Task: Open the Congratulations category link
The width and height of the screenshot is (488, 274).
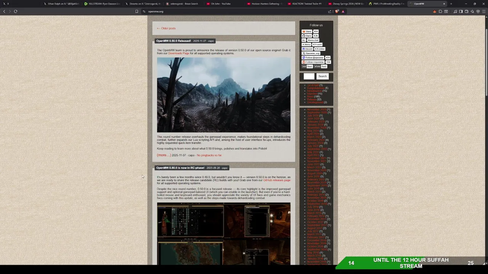Action: click(x=316, y=88)
